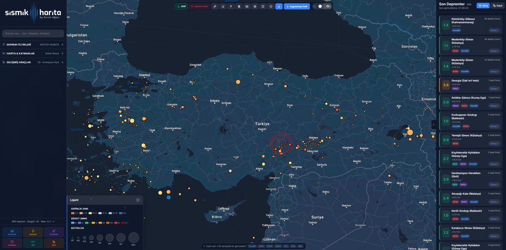Open the route or filter sliders tool
506x250 pixels.
pyautogui.click(x=223, y=6)
